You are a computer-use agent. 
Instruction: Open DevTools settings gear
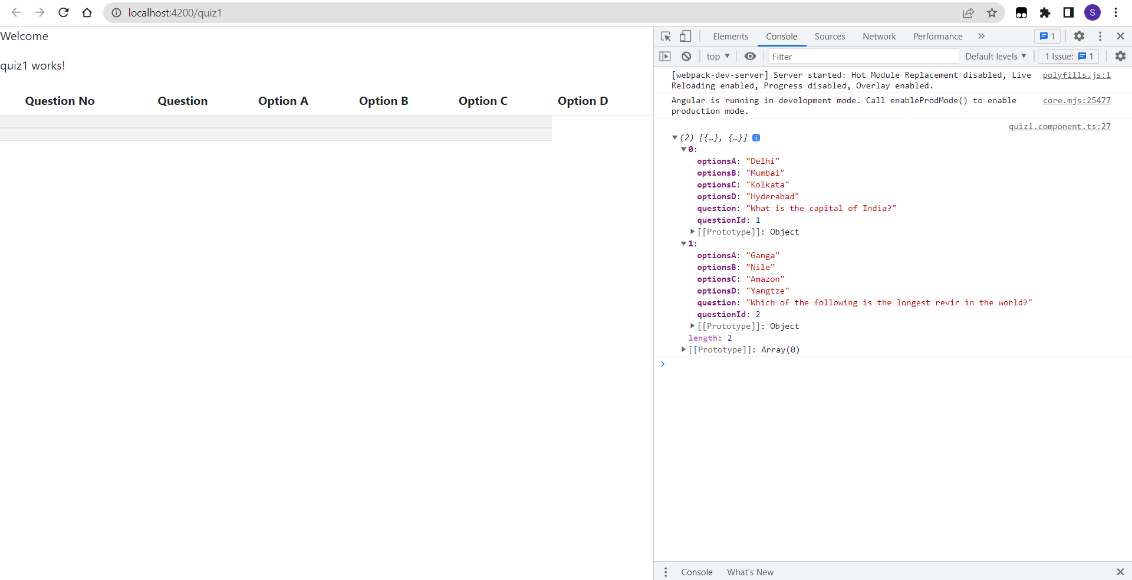[1079, 37]
